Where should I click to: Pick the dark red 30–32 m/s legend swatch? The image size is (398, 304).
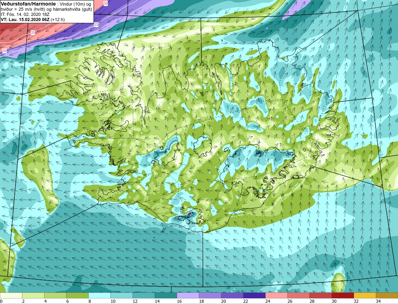[x=342, y=295]
